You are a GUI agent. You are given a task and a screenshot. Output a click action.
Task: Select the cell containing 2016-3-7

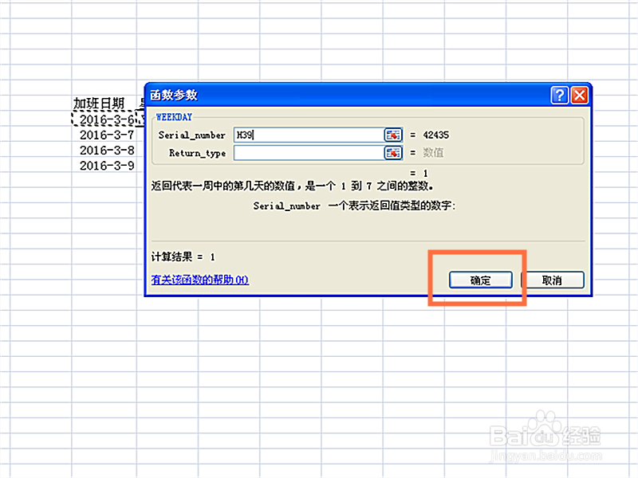pyautogui.click(x=104, y=135)
